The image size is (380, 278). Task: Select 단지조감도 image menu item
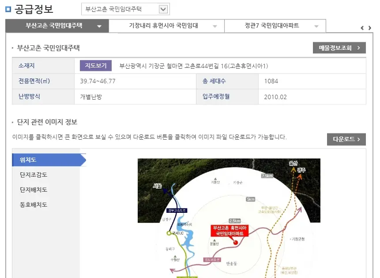(x=34, y=175)
